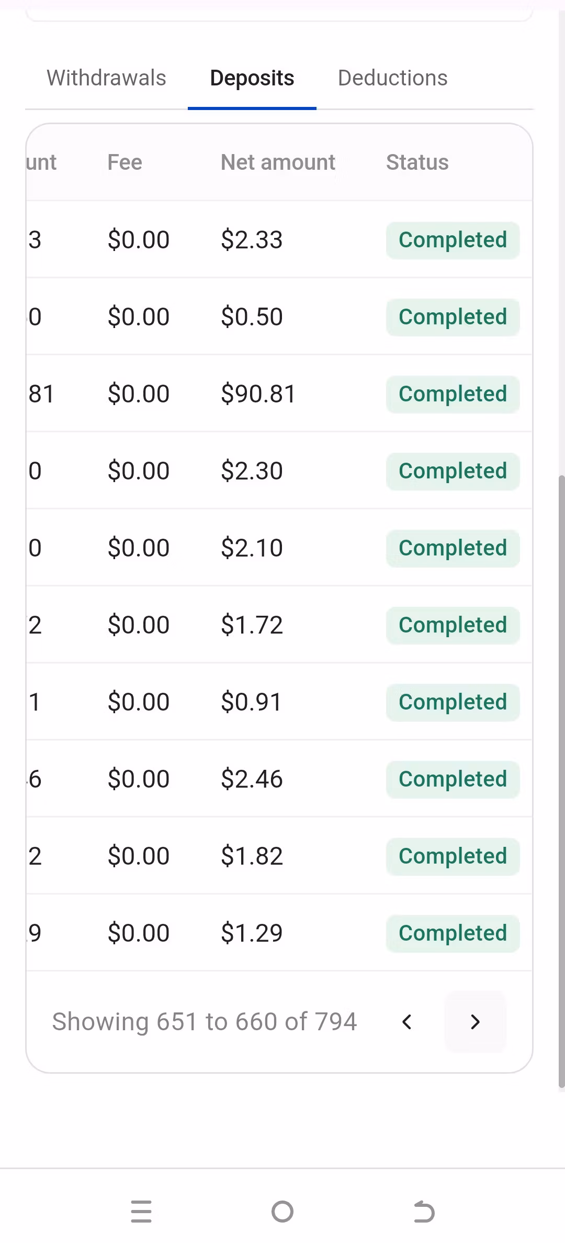Select the Deposits tab

(x=252, y=78)
